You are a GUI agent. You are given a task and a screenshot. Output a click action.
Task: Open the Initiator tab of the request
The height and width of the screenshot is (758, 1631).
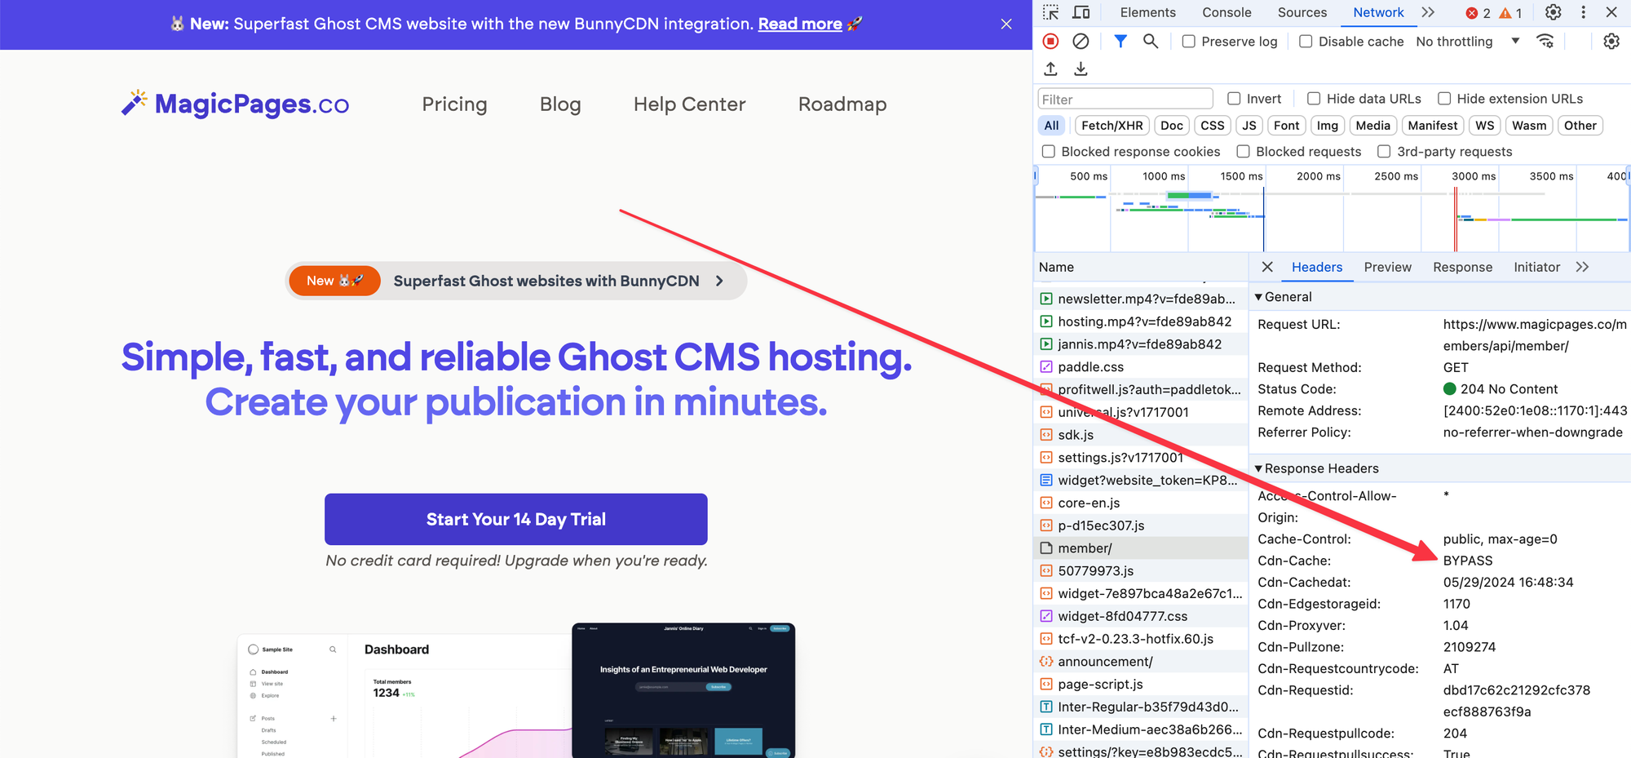(1537, 267)
